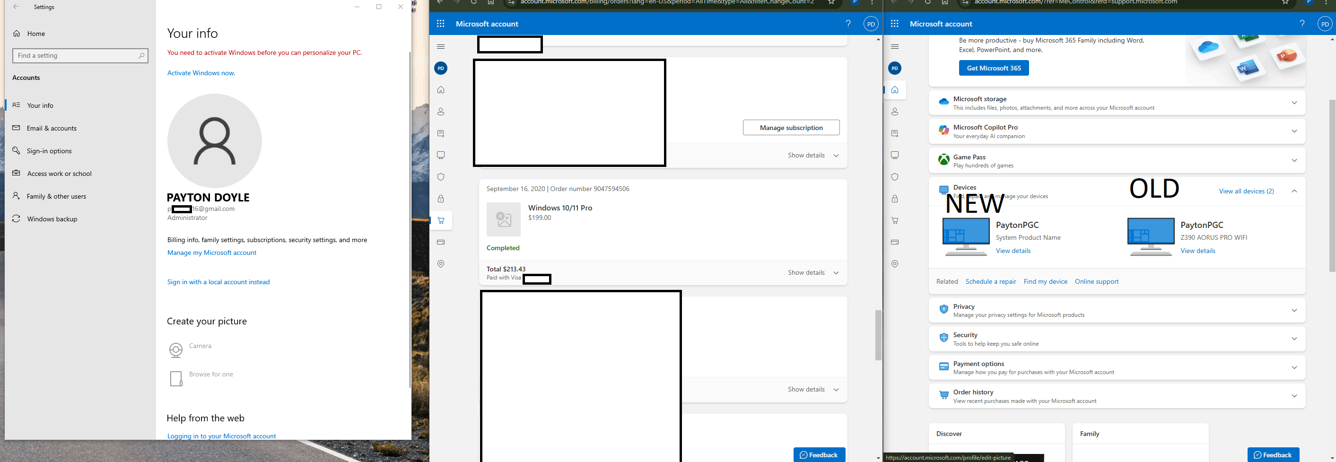Open devices monitor icon in right window sidebar
Image resolution: width=1336 pixels, height=462 pixels.
pos(895,155)
